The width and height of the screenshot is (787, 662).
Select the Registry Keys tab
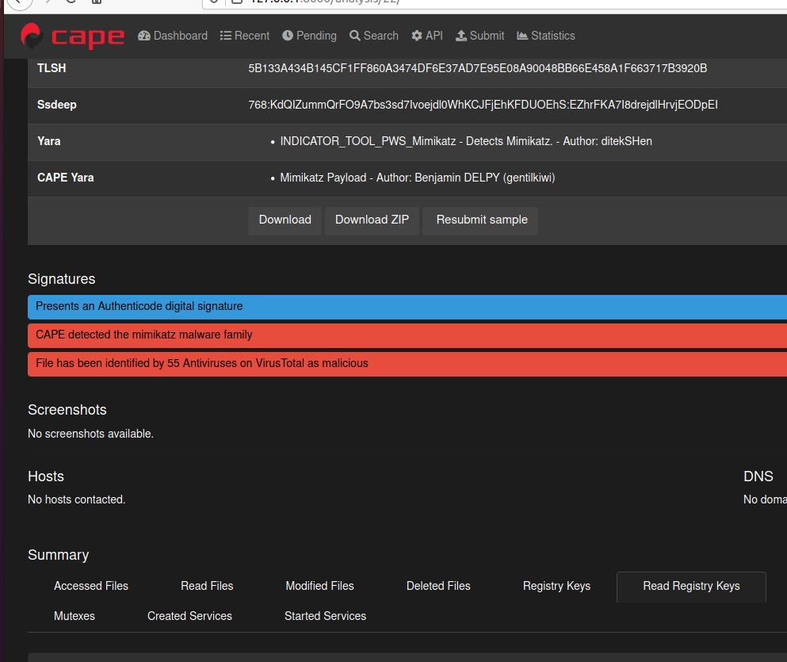[x=556, y=586]
